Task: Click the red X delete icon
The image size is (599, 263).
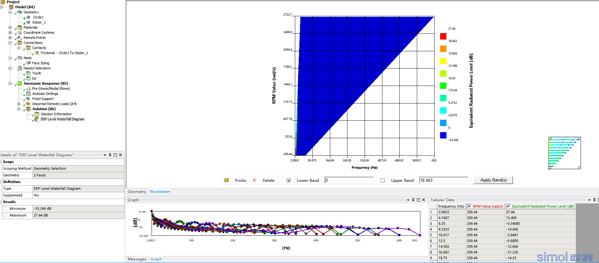Action: pos(254,180)
